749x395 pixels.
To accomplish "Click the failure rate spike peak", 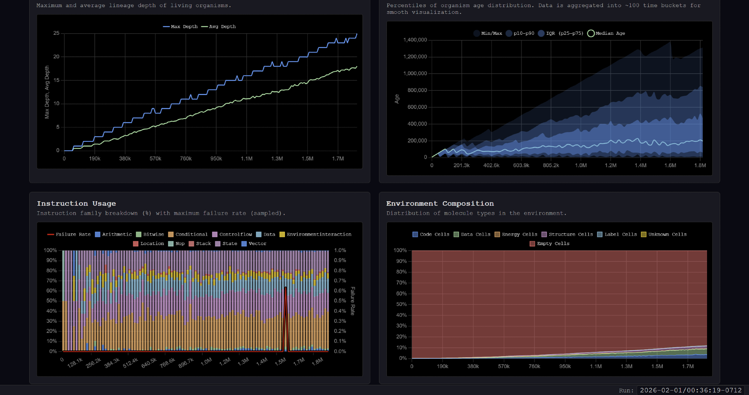I will 286,288.
